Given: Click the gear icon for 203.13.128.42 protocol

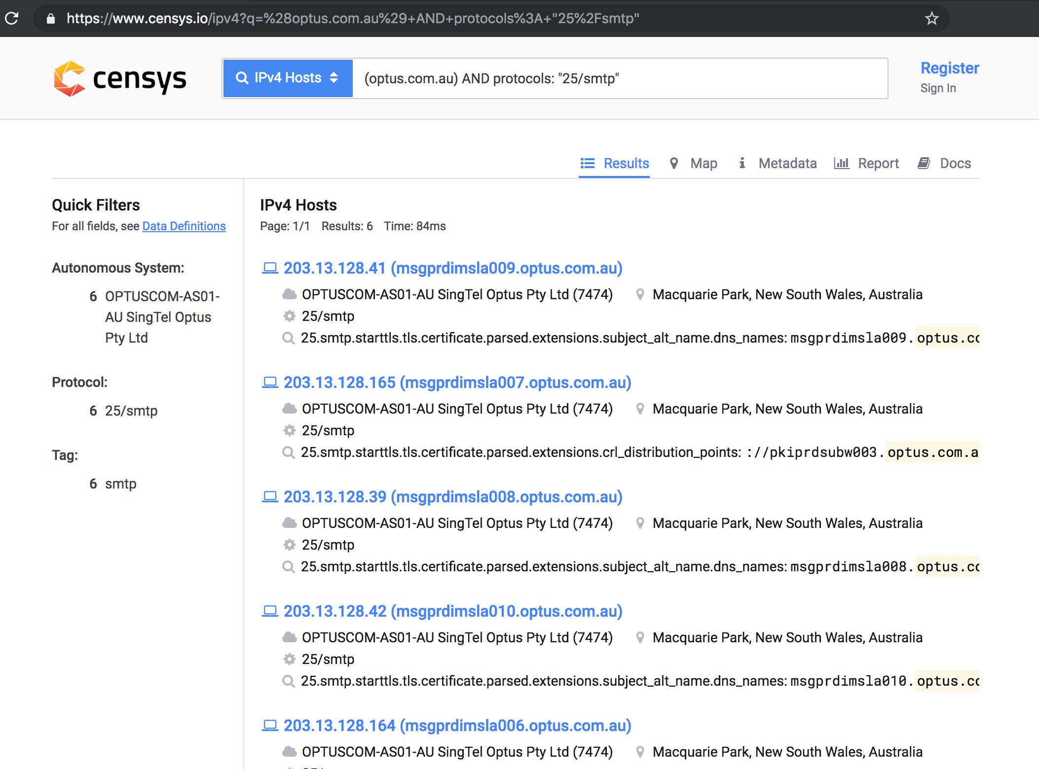Looking at the screenshot, I should click(x=290, y=659).
